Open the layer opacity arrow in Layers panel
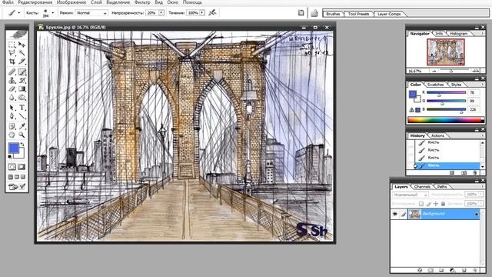The image size is (492, 277). point(480,195)
